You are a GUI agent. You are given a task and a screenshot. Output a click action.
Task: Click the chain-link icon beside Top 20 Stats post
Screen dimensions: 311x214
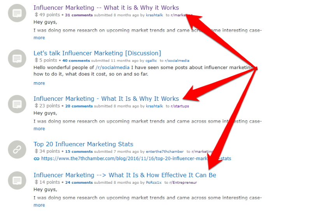[17, 150]
